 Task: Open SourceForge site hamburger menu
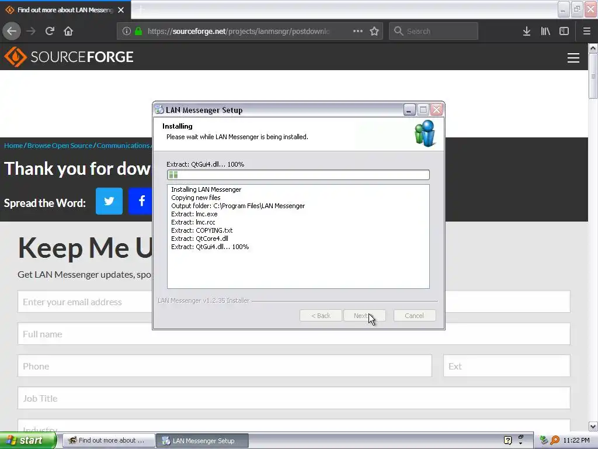point(573,58)
